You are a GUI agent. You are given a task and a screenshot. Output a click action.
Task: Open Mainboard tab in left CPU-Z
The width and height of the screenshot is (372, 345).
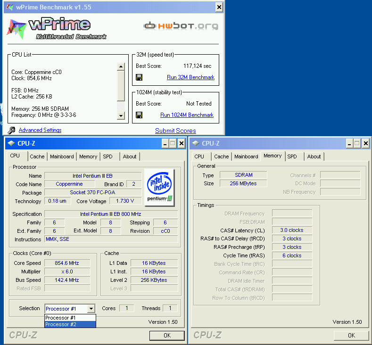coord(62,156)
